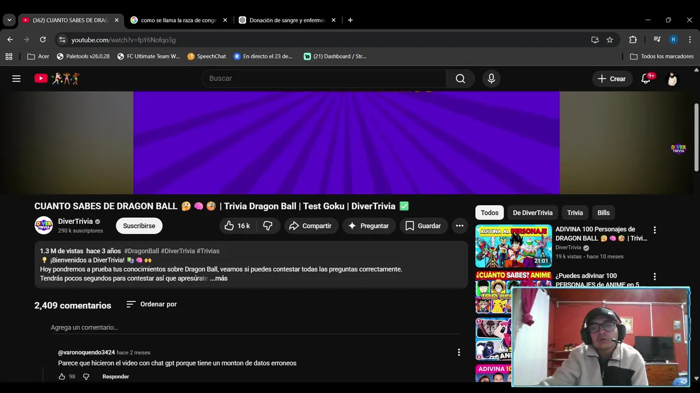Save video to playlist with Guardar

[x=423, y=226]
